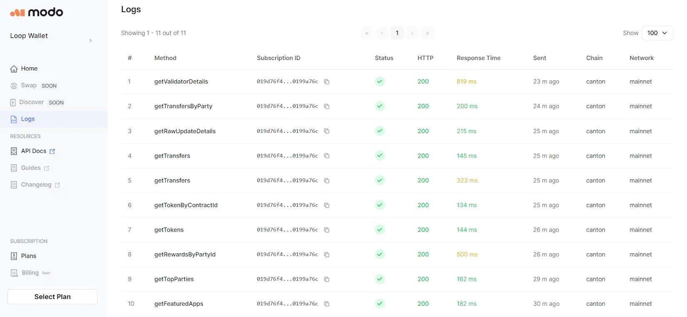Click the Changelog external link icon
This screenshot has height=317, width=687.
pos(57,185)
